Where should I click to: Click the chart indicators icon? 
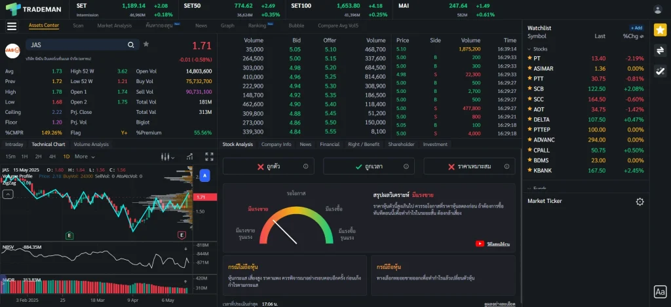click(189, 156)
